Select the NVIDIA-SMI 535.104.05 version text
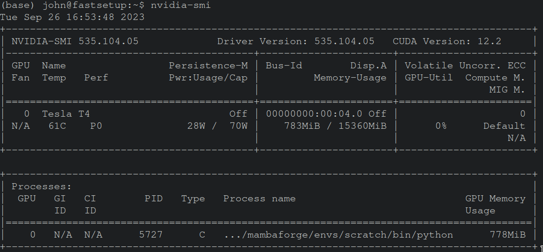Screen dimensions: 543x252 point(75,41)
